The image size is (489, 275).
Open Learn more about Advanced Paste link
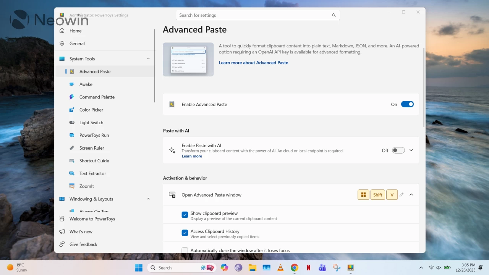253,63
